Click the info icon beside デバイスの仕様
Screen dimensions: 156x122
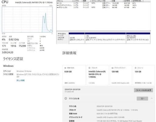pyautogui.click(x=66, y=99)
